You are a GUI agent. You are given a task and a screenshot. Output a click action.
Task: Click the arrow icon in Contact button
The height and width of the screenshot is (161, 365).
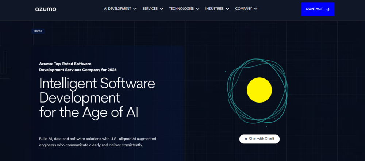(327, 9)
